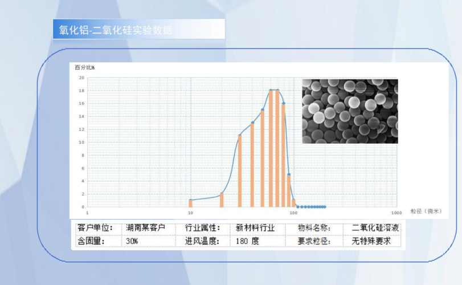Select the 行业属性 label cell
This screenshot has height=285, width=462.
202,227
